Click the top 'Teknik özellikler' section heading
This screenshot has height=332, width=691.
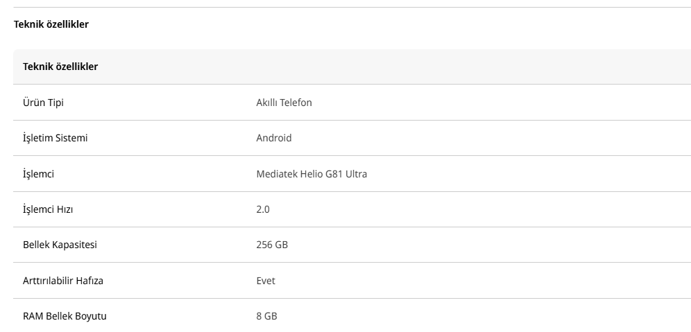tap(51, 24)
